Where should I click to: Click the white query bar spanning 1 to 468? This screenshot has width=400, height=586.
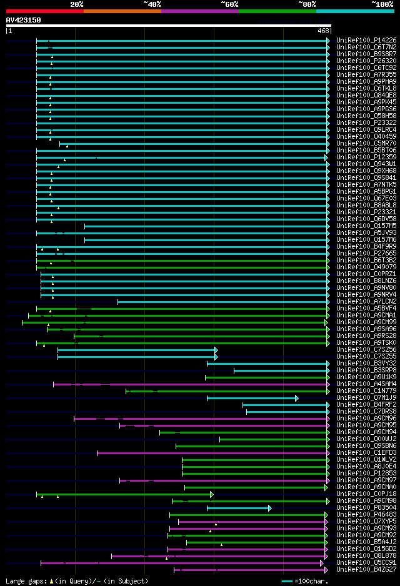pos(169,26)
